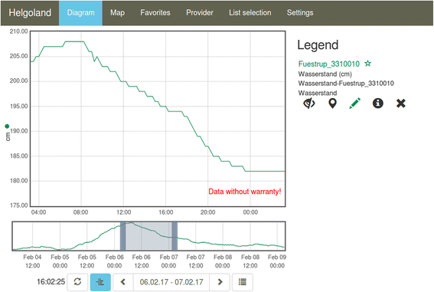Open the 06.02.17 - 07.02.17 date range picker
This screenshot has width=434, height=292.
coord(171,282)
